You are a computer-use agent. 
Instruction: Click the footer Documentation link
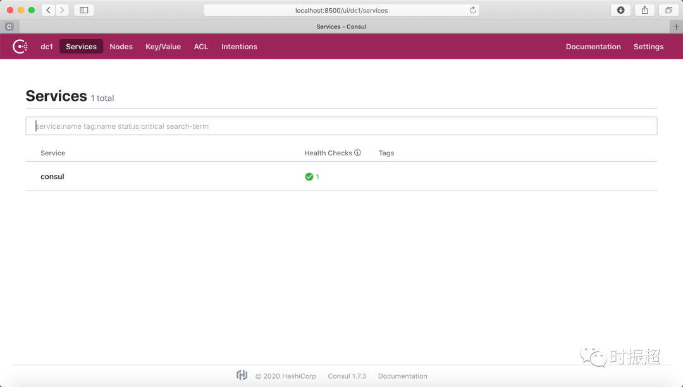pyautogui.click(x=402, y=376)
